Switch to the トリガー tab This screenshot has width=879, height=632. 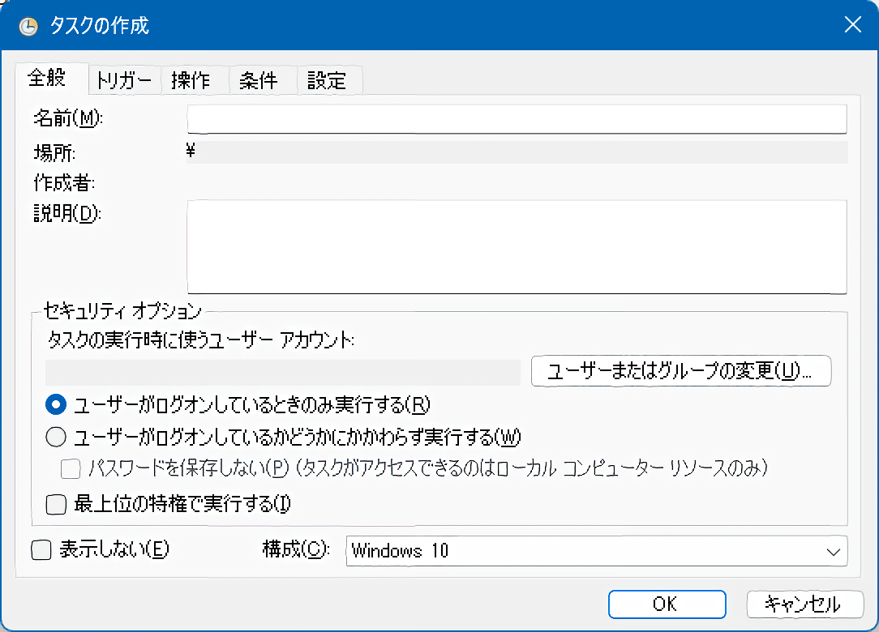pos(124,79)
